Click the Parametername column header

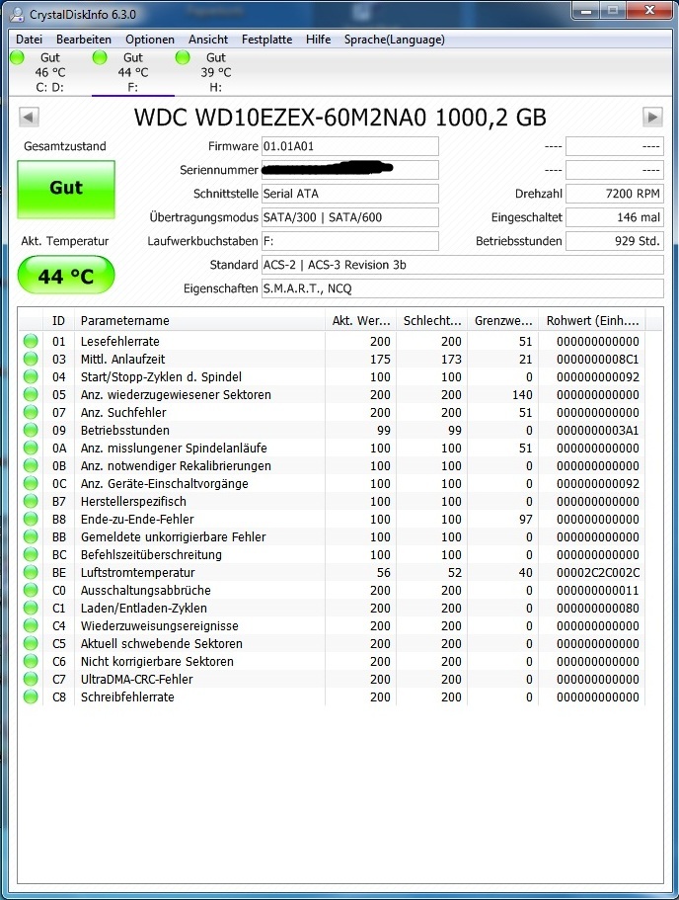tap(199, 321)
